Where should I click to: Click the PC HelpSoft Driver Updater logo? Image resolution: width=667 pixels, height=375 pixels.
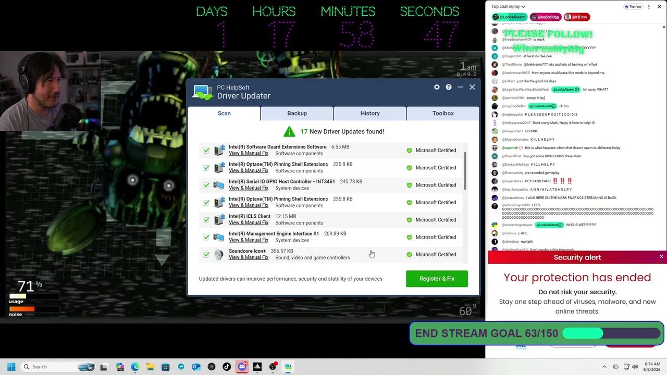203,92
